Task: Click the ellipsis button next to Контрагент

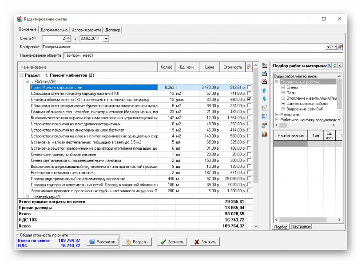Action: coord(334,47)
